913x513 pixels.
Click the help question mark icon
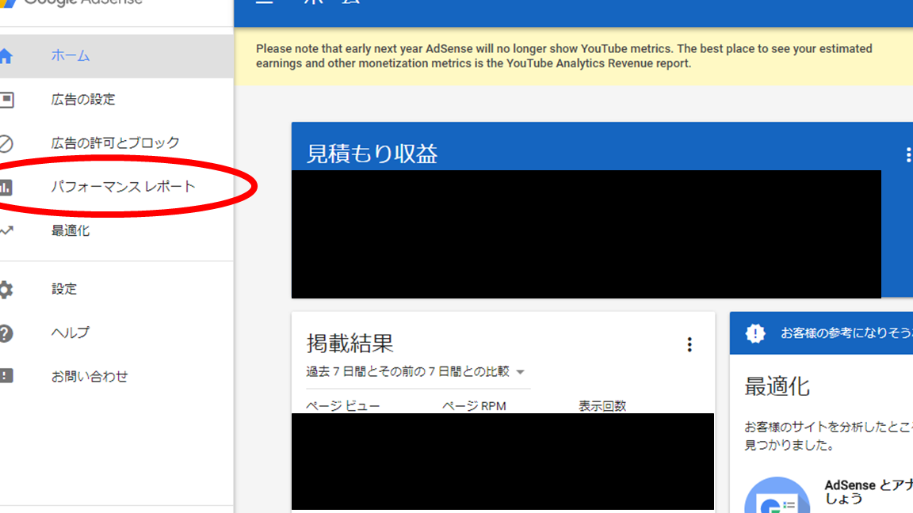click(x=6, y=333)
